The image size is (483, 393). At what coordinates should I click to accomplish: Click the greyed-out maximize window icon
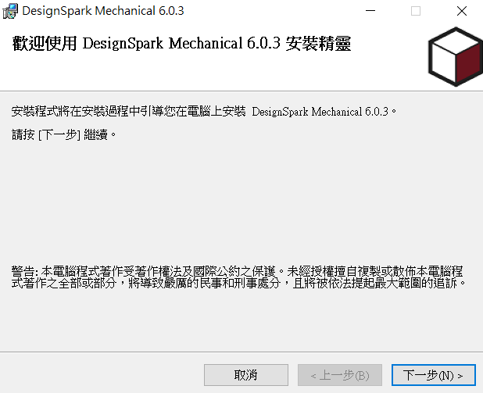416,11
